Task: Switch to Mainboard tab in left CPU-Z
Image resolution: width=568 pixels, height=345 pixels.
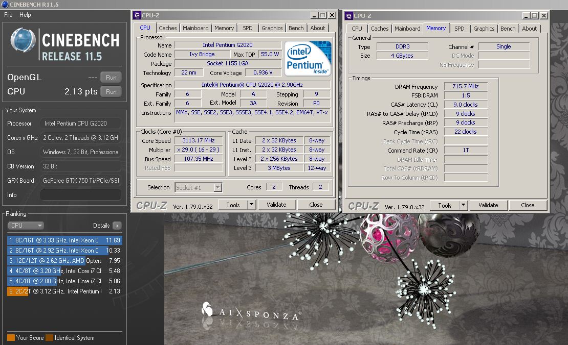Action: pyautogui.click(x=195, y=28)
